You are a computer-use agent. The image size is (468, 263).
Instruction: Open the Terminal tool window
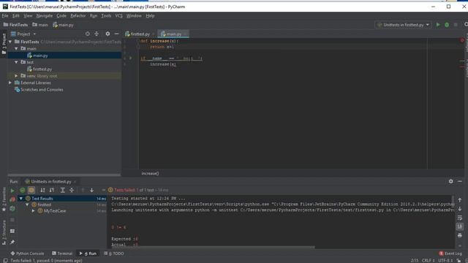point(62,254)
